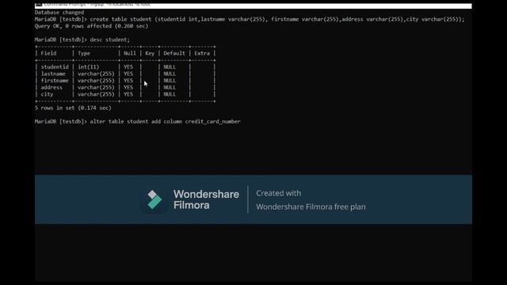Click the "5 rows in set" result line
Viewport: 507px width, 285px height.
[x=73, y=108]
